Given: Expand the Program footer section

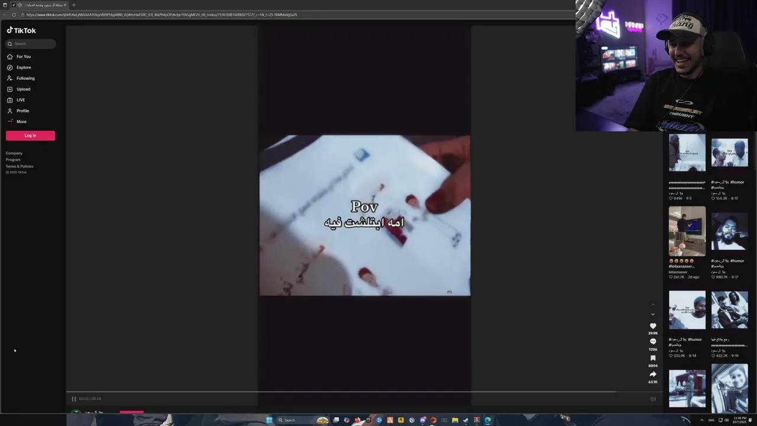Looking at the screenshot, I should 13,160.
